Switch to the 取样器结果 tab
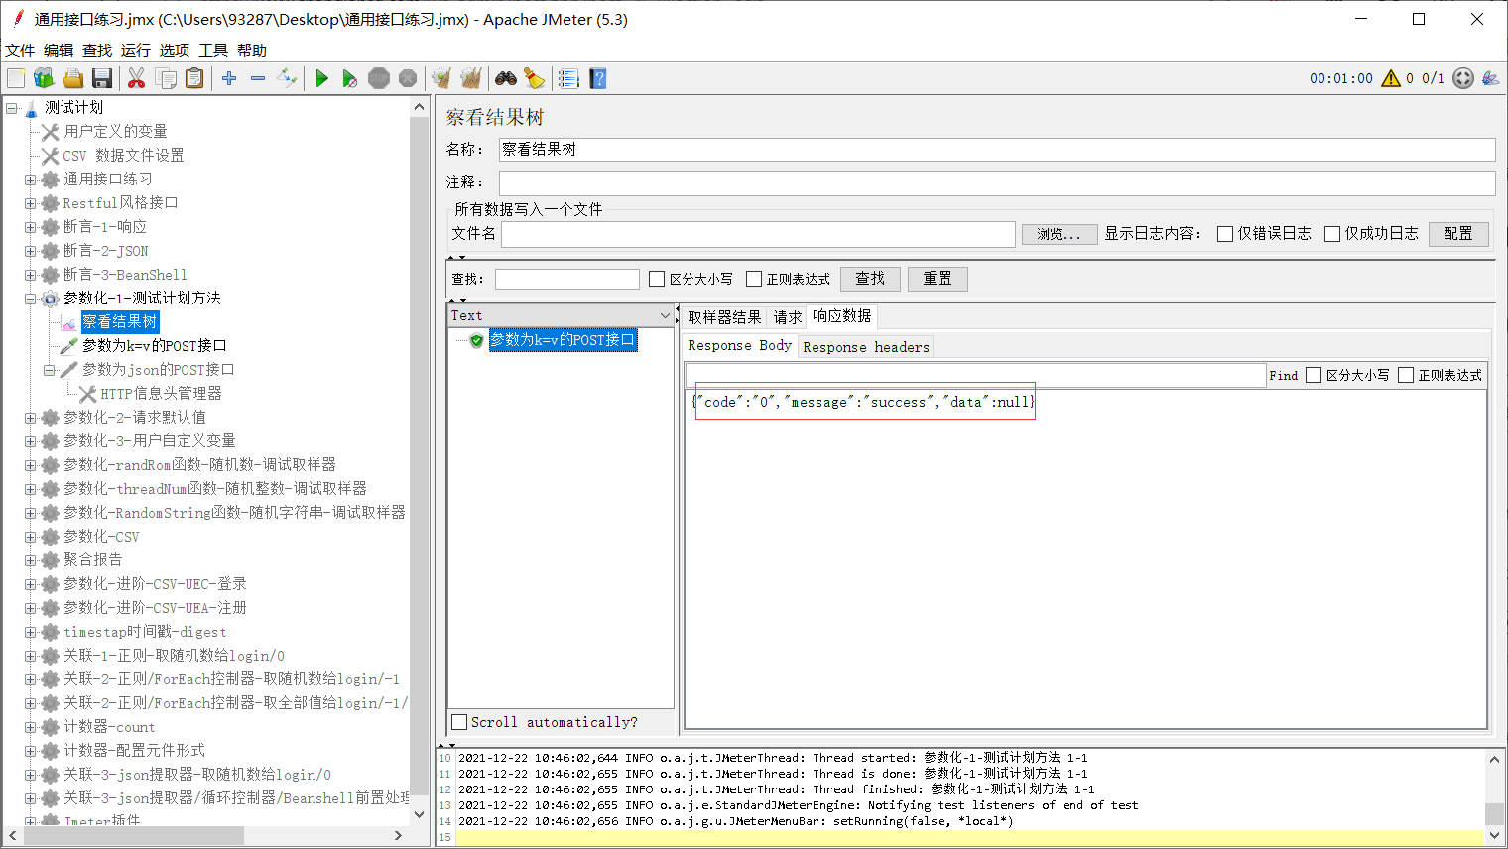Viewport: 1508px width, 849px height. point(724,317)
